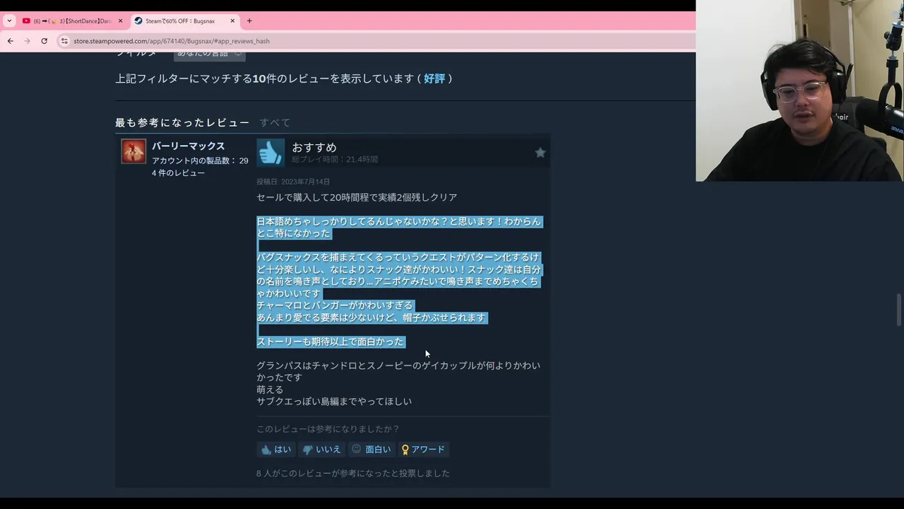Click text セールで購入して20時間程で実績2個残しクリア
Image resolution: width=904 pixels, height=509 pixels.
pyautogui.click(x=357, y=197)
